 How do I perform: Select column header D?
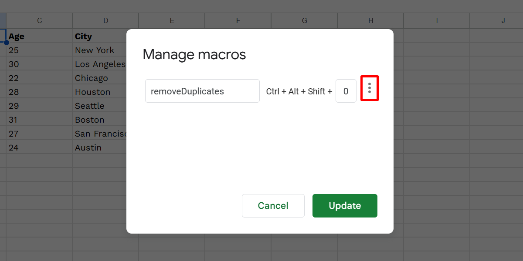pos(105,20)
